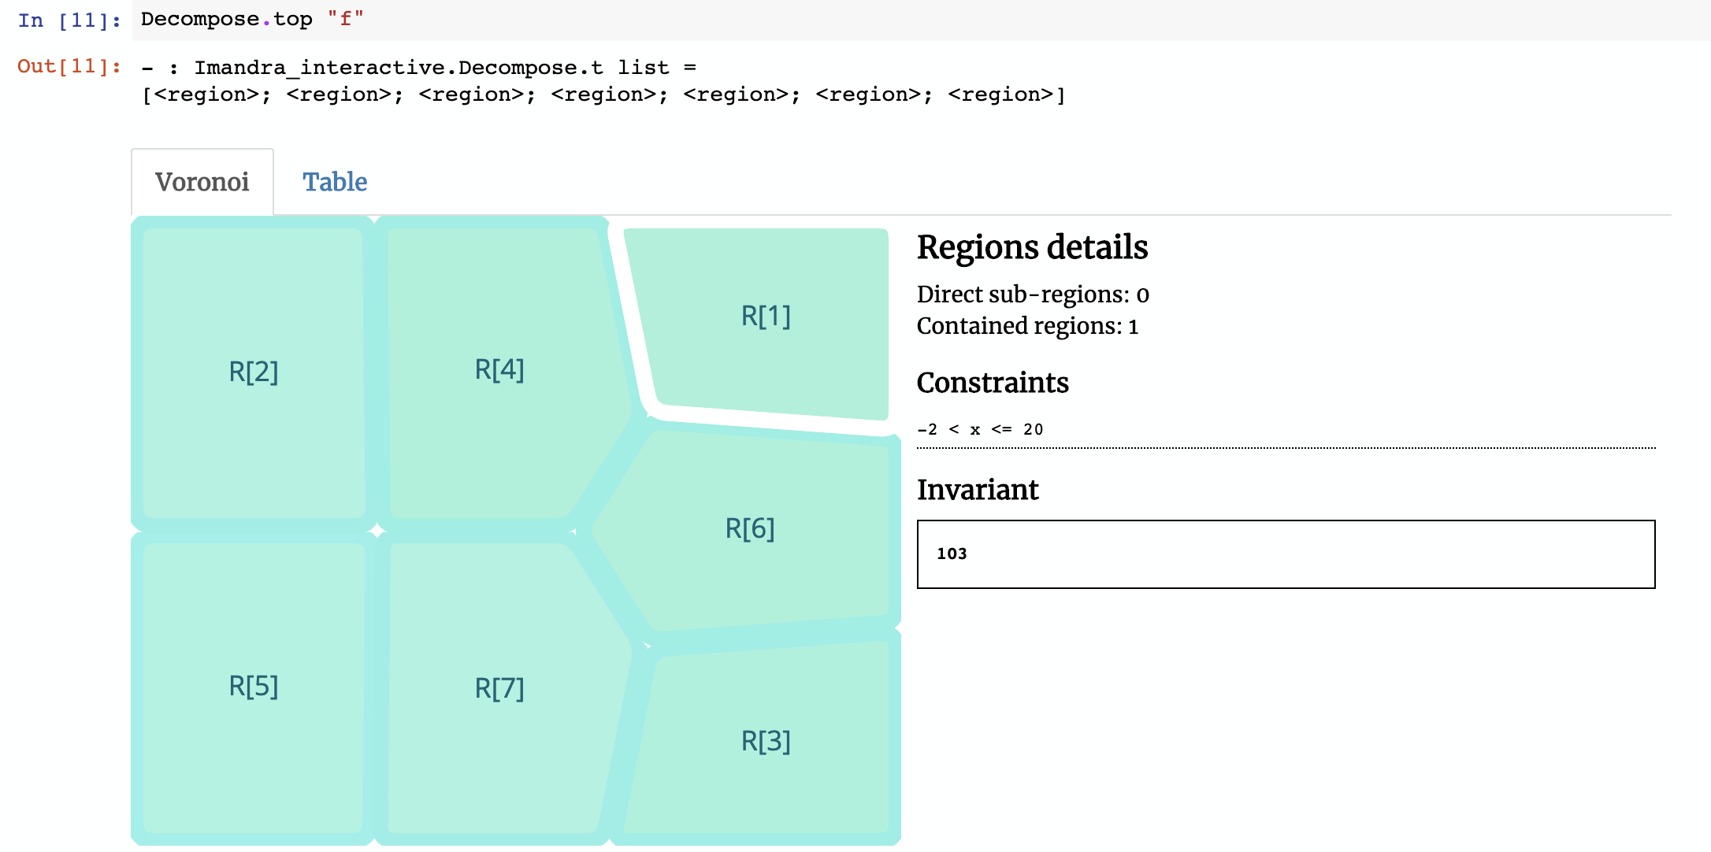Click the Out[11] prompt label

[69, 66]
